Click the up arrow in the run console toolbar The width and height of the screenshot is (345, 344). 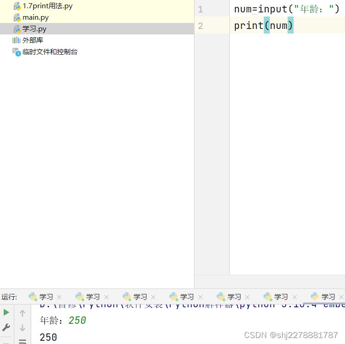coord(22,313)
